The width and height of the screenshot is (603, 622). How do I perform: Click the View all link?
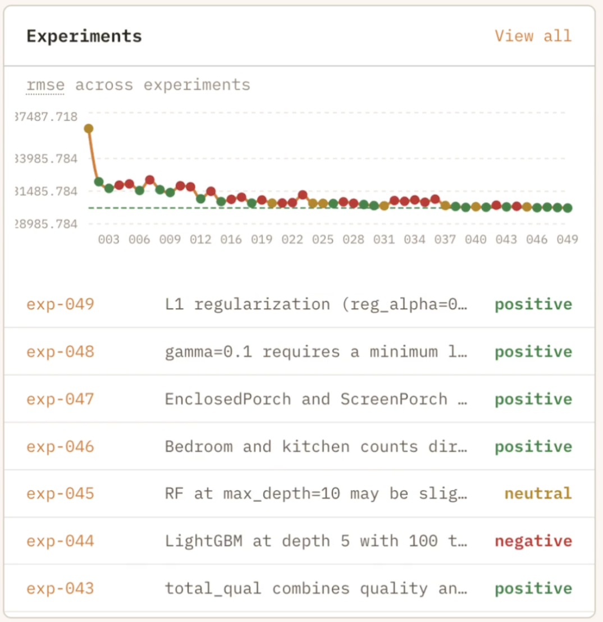[532, 36]
